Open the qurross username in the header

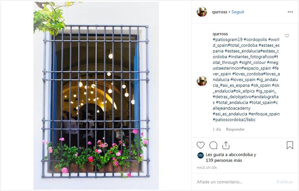click(x=219, y=12)
